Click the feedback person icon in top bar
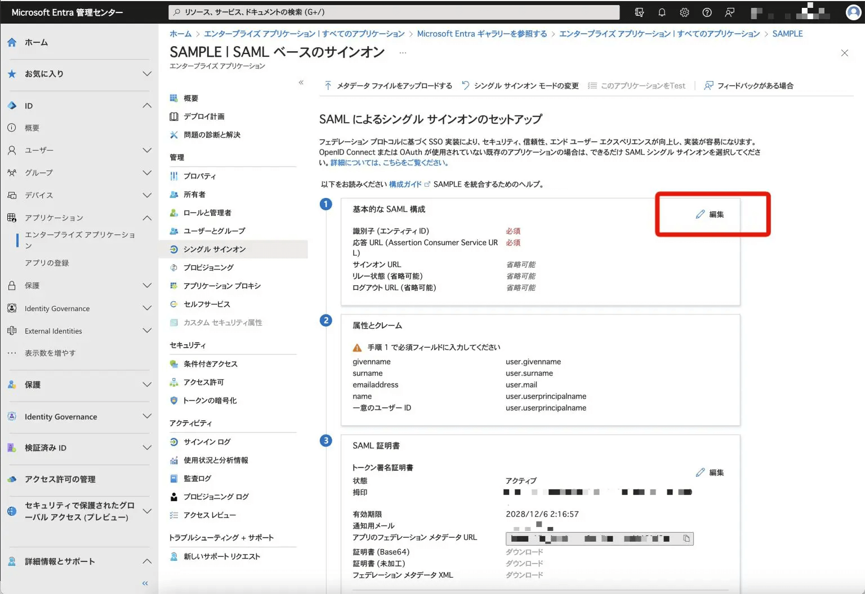Image resolution: width=865 pixels, height=594 pixels. click(x=729, y=12)
